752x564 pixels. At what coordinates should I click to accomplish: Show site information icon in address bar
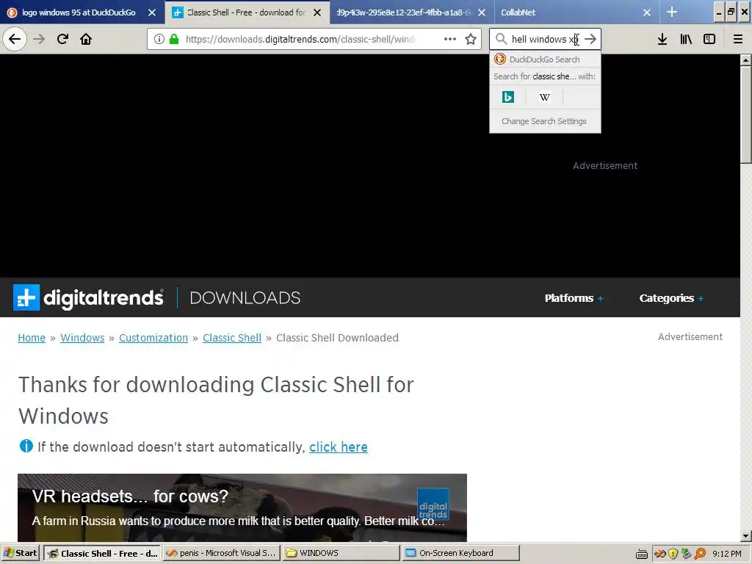coord(159,39)
